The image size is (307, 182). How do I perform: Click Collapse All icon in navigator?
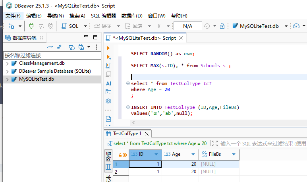50,47
